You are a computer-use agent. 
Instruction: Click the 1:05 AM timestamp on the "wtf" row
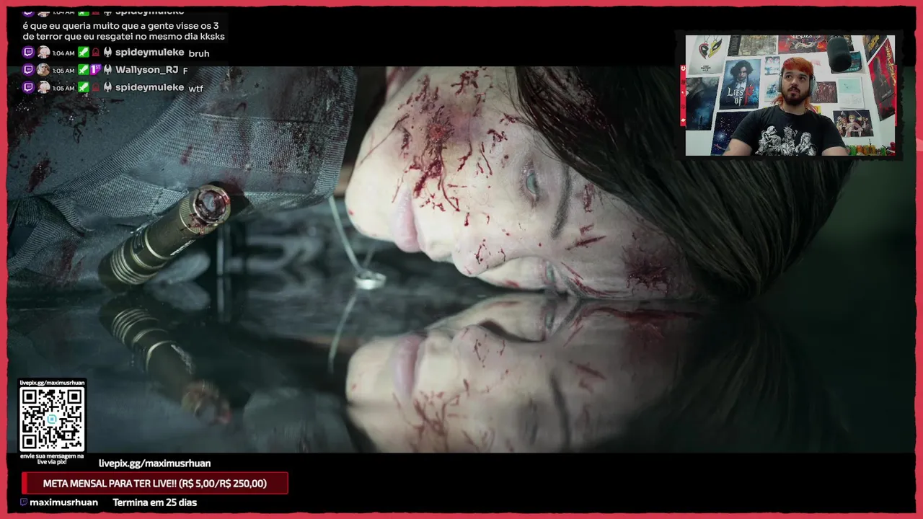tap(63, 88)
